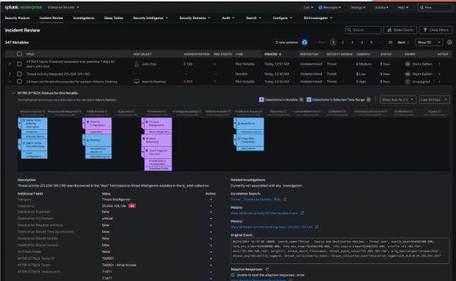Click the Close Filters funnel icon
This screenshot has height=281, width=456.
click(x=425, y=30)
